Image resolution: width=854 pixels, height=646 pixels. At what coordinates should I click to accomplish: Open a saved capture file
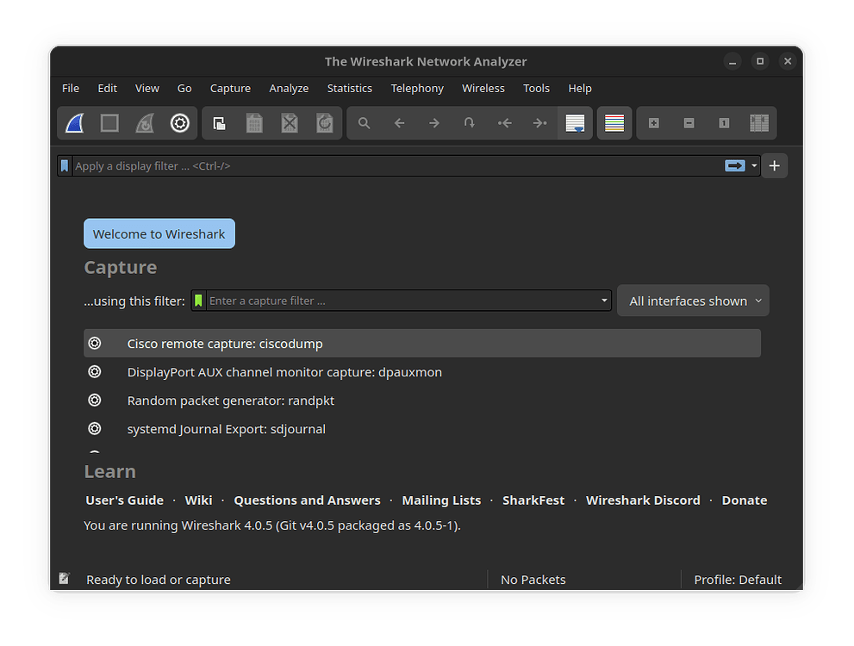point(219,122)
